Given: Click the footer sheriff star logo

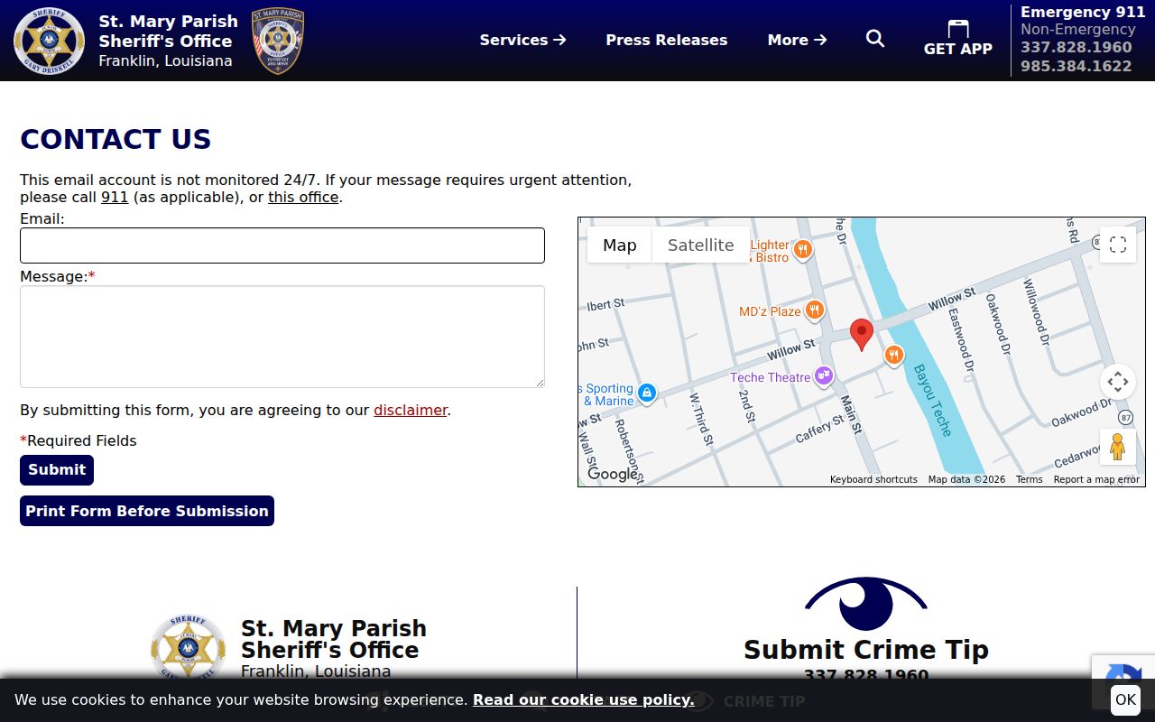Looking at the screenshot, I should point(188,646).
